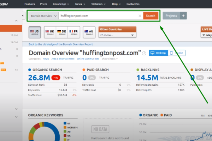Expand the first lower sidebar chevron section
The height and width of the screenshot is (141, 212).
pos(16,109)
